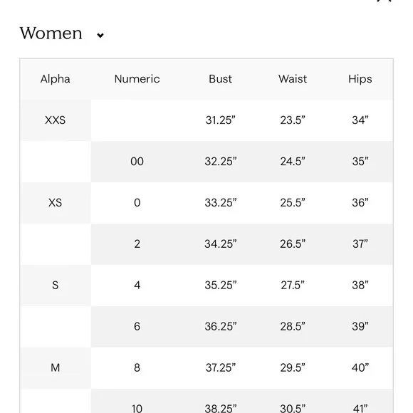Click the 31.25" bust measurement
This screenshot has width=413, height=413.
(221, 120)
